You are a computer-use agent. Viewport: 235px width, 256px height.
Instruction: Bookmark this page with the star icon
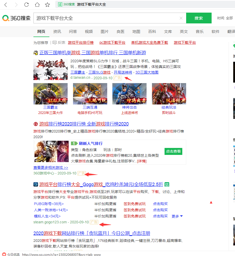point(48,5)
